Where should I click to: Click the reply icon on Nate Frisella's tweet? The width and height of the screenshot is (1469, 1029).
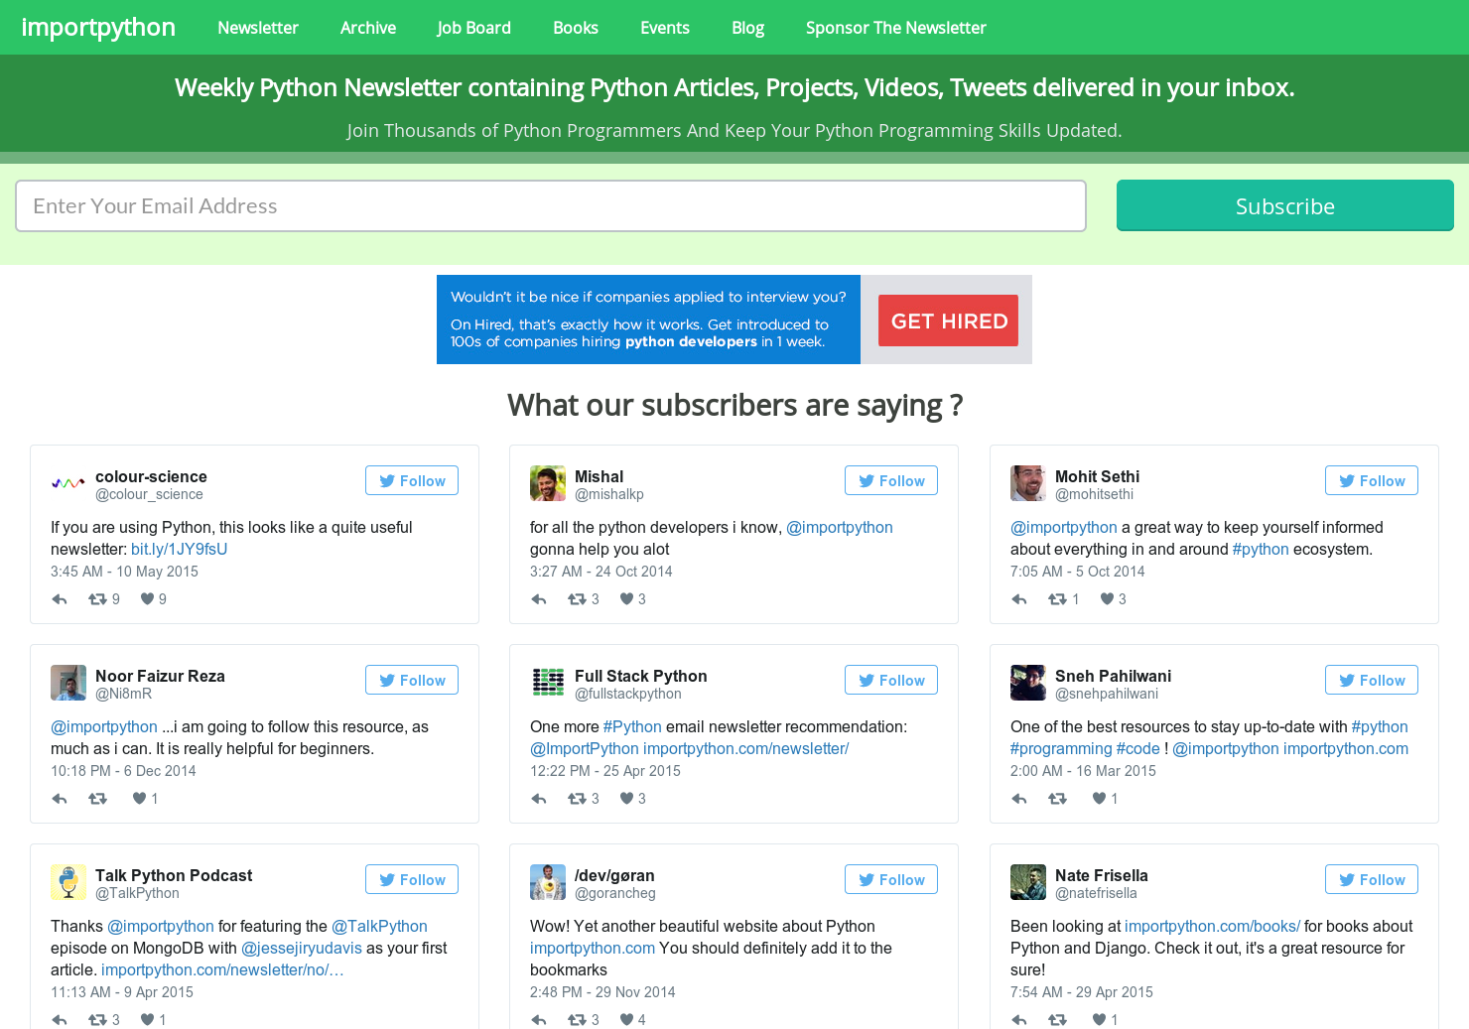(x=1017, y=1019)
